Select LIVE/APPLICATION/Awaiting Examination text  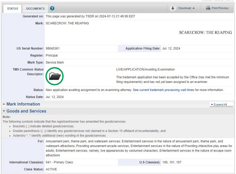click(x=145, y=69)
